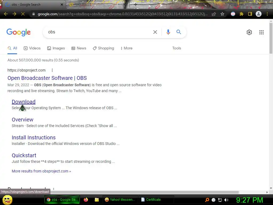Submit search with the magnifier icon

tap(179, 32)
